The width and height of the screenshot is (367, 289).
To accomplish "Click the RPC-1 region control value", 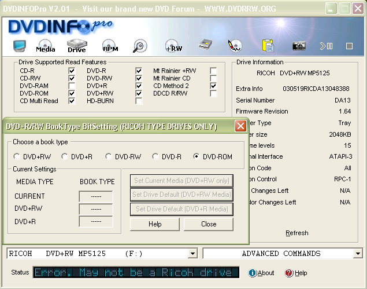I will click(343, 179).
